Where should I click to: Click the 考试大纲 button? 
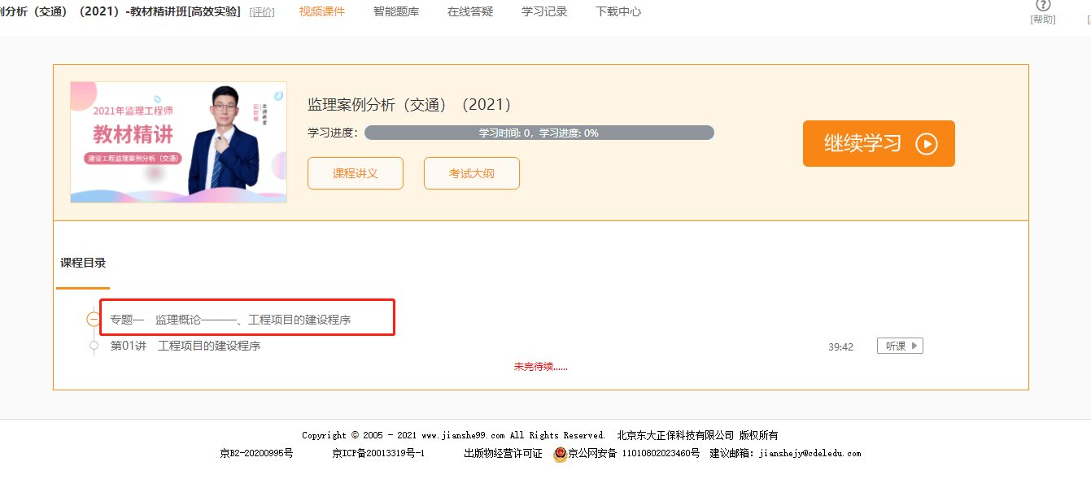coord(471,173)
